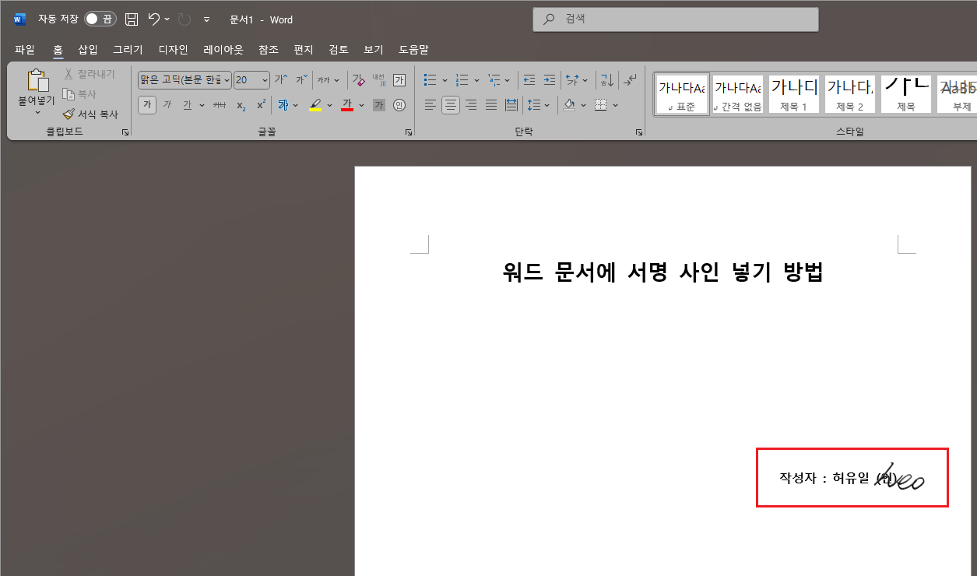Apply the 제목 1 style
The image size is (977, 576).
tap(793, 93)
